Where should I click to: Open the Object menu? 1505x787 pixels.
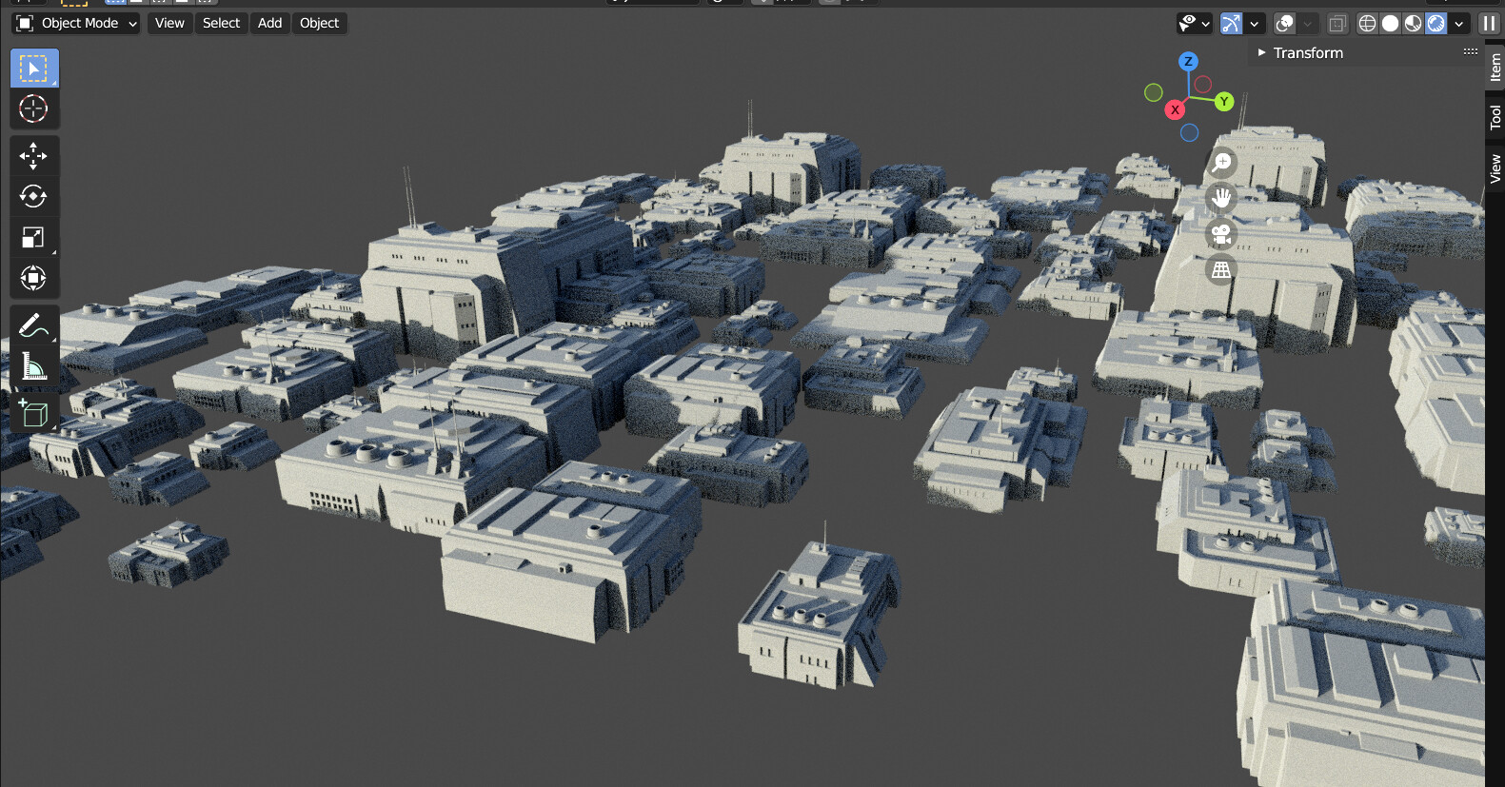(319, 23)
